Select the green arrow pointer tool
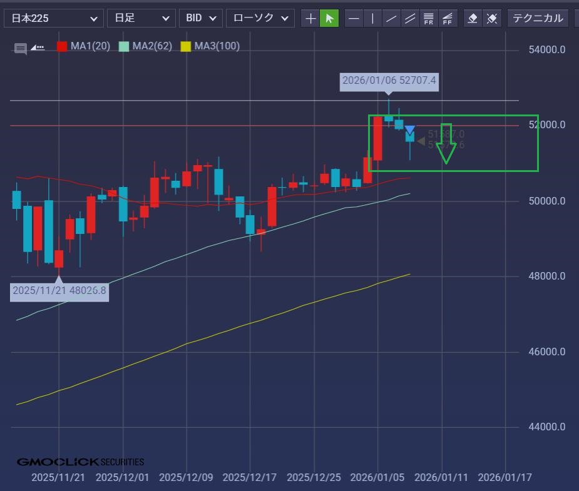This screenshot has width=579, height=491. pyautogui.click(x=329, y=18)
